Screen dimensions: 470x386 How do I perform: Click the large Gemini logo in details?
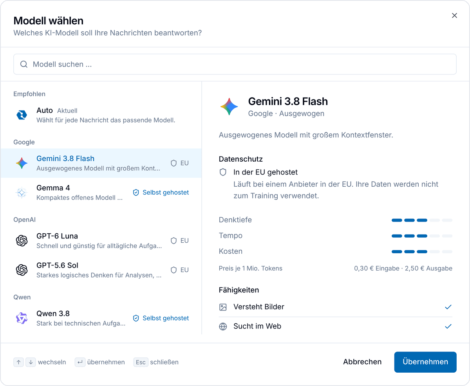pyautogui.click(x=229, y=107)
